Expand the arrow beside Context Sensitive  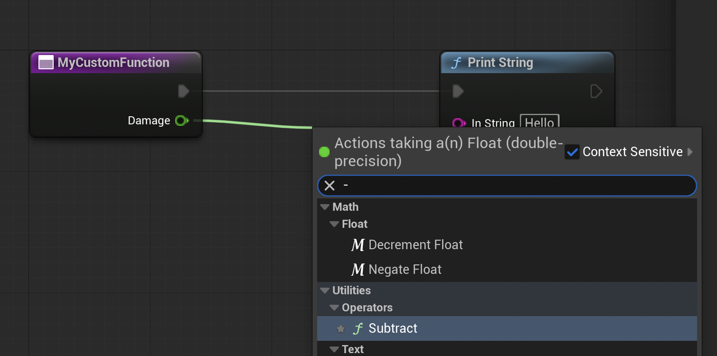[690, 152]
